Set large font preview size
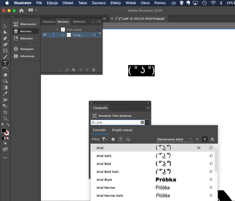Screen dimensions: 235x201 [212, 139]
